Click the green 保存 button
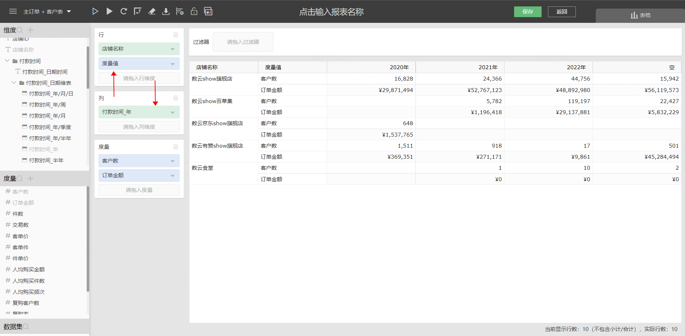The height and width of the screenshot is (336, 685). tap(527, 12)
